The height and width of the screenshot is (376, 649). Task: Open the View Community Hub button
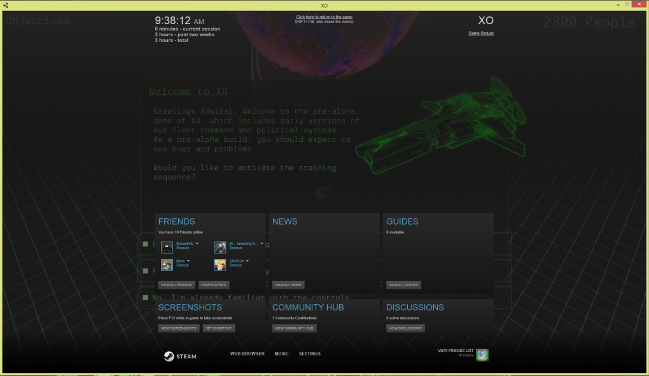[295, 328]
